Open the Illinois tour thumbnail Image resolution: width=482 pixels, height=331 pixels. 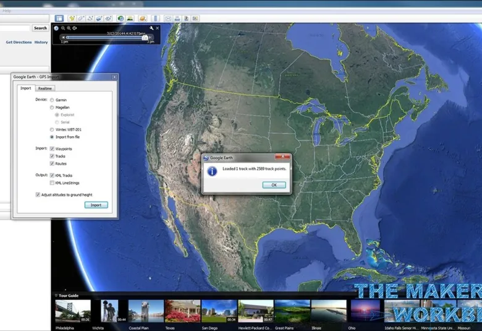pyautogui.click(x=329, y=311)
